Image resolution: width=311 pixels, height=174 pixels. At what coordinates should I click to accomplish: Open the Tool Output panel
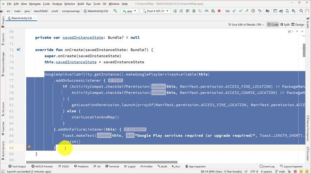(17, 166)
